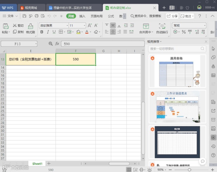Click the selection arrow icon in right sidebar

(x=213, y=49)
